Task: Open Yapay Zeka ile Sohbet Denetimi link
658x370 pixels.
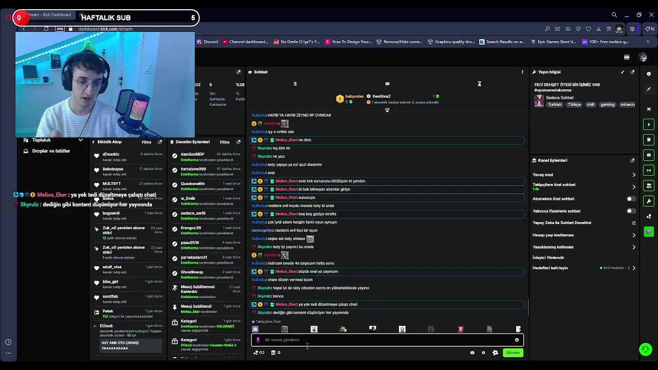Action: pos(584,223)
